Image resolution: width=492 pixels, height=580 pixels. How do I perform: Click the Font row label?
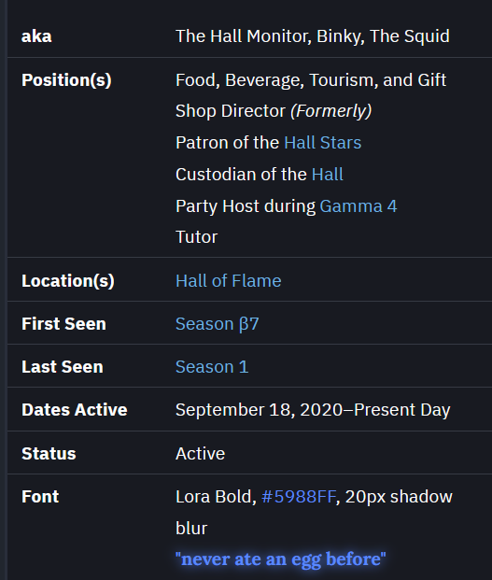[40, 497]
